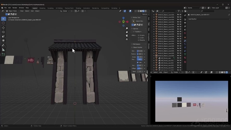Open the Object properties orange square tab
231x130 pixels.
click(x=185, y=38)
